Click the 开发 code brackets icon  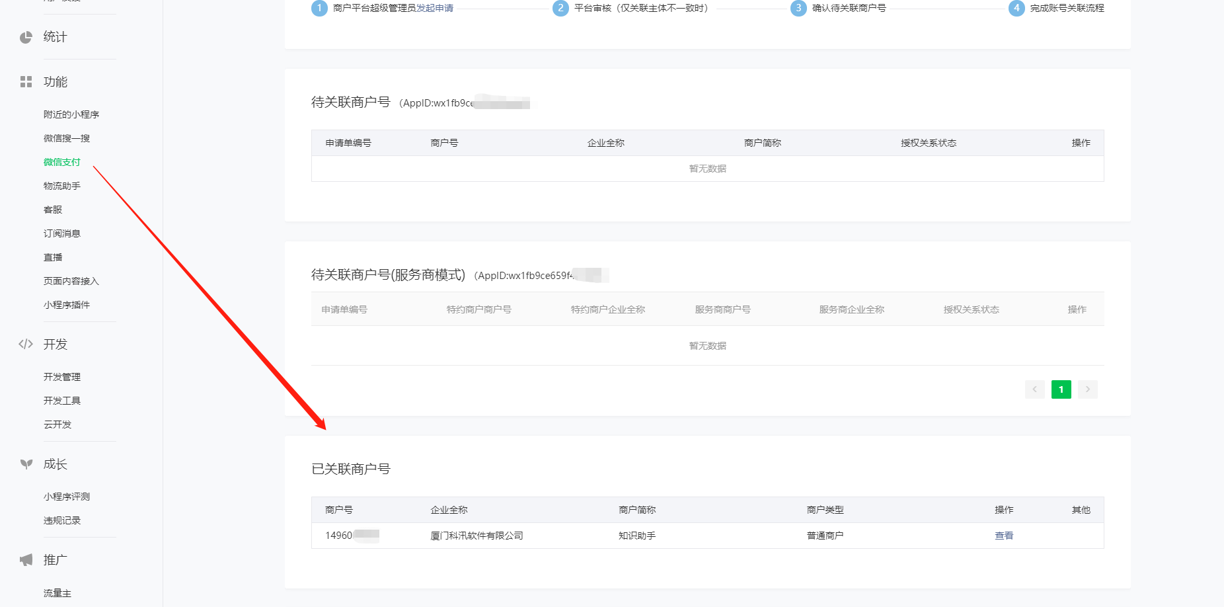[26, 344]
